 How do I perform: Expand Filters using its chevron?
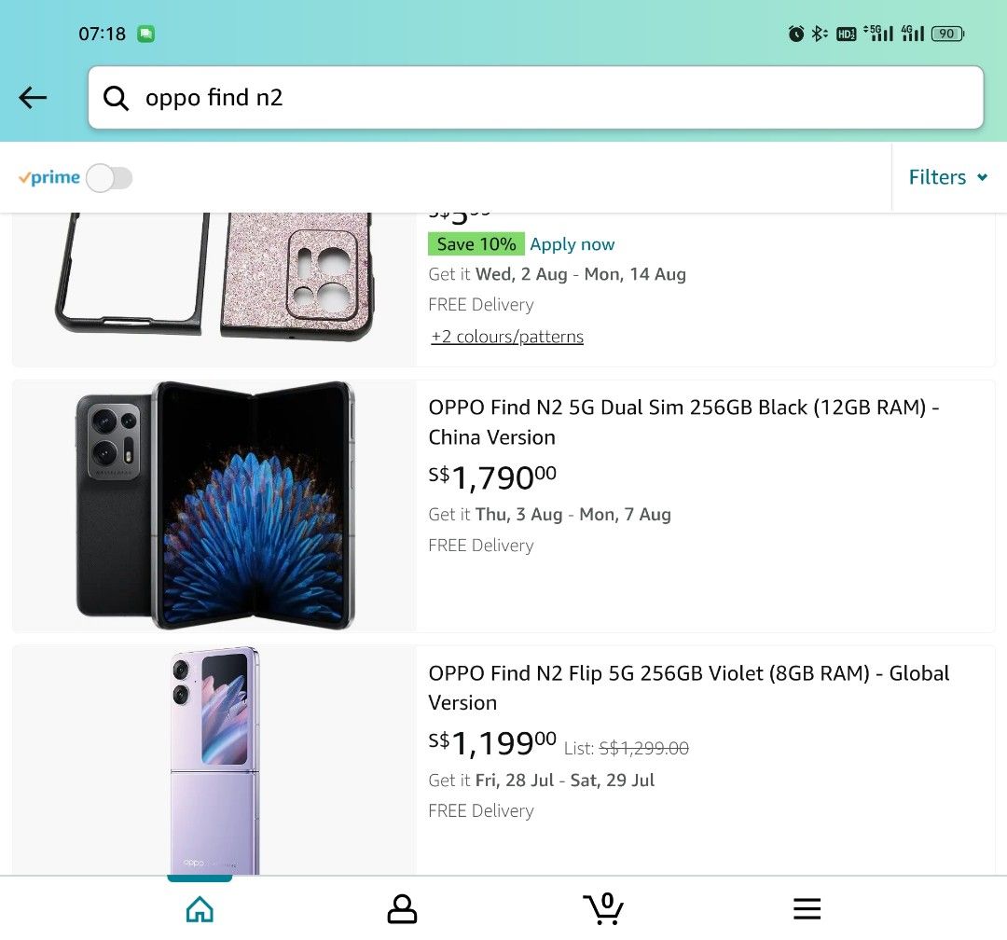click(x=983, y=177)
